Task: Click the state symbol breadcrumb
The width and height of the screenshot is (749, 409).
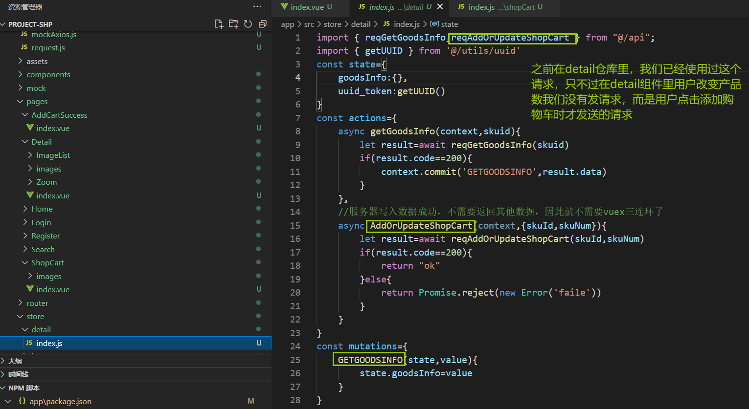Action: 450,24
